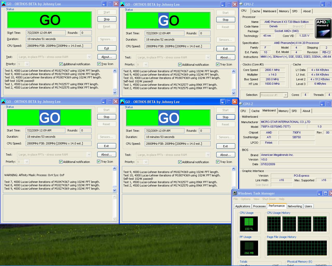This screenshot has height=266, width=332.
Task: Click Duration field showing 18 minutes 52 seconds
Action: click(x=178, y=39)
